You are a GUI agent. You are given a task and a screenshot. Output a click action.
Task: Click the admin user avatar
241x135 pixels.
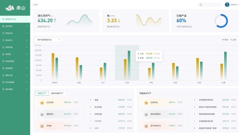tap(227, 5)
